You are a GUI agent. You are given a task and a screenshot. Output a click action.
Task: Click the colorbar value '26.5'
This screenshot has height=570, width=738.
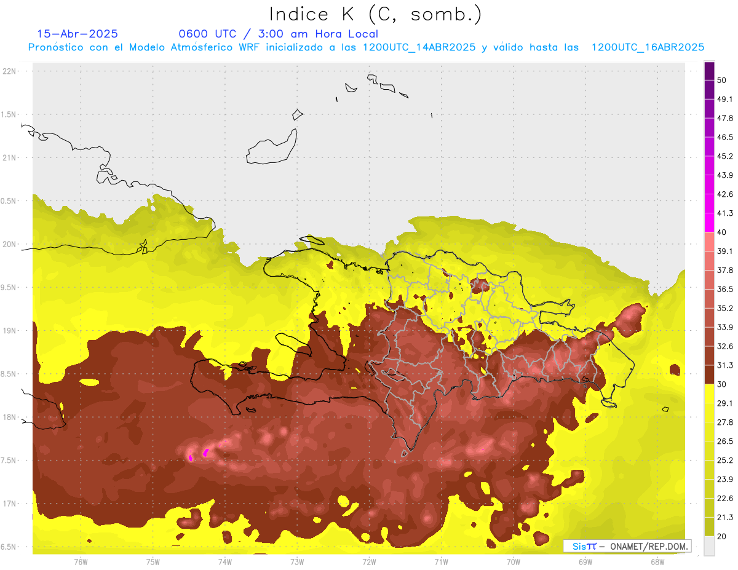point(725,441)
